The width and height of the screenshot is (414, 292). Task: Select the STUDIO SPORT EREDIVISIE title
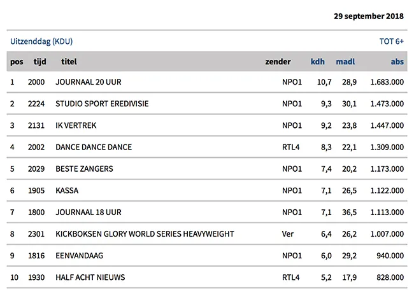click(102, 104)
